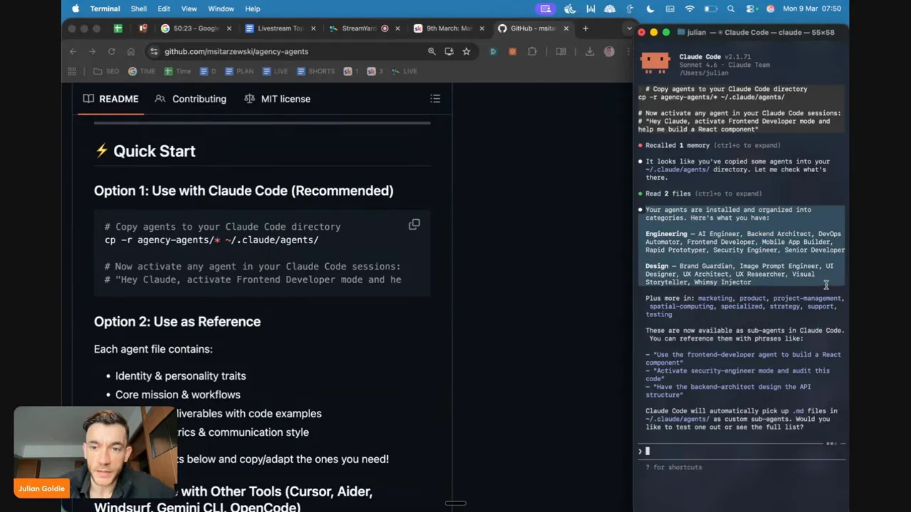Select the README tab
Viewport: 911px width, 512px height.
coord(111,99)
